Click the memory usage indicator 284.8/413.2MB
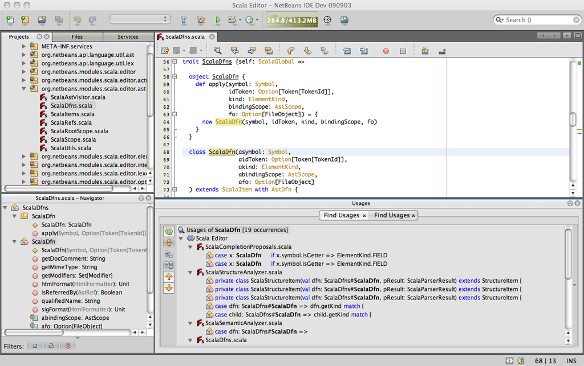 291,20
